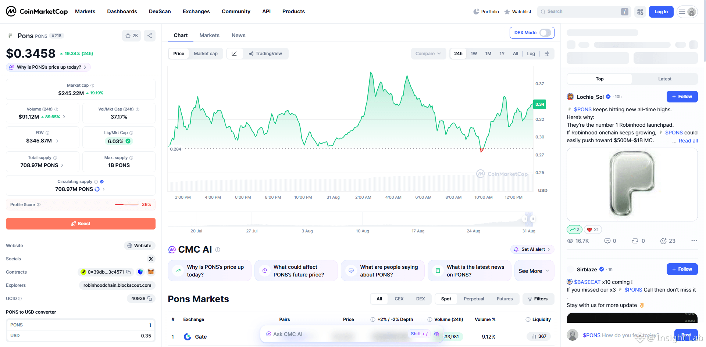Screen dimensions: 706x347
Task: Expand FDV details chevron
Action: pos(57,141)
